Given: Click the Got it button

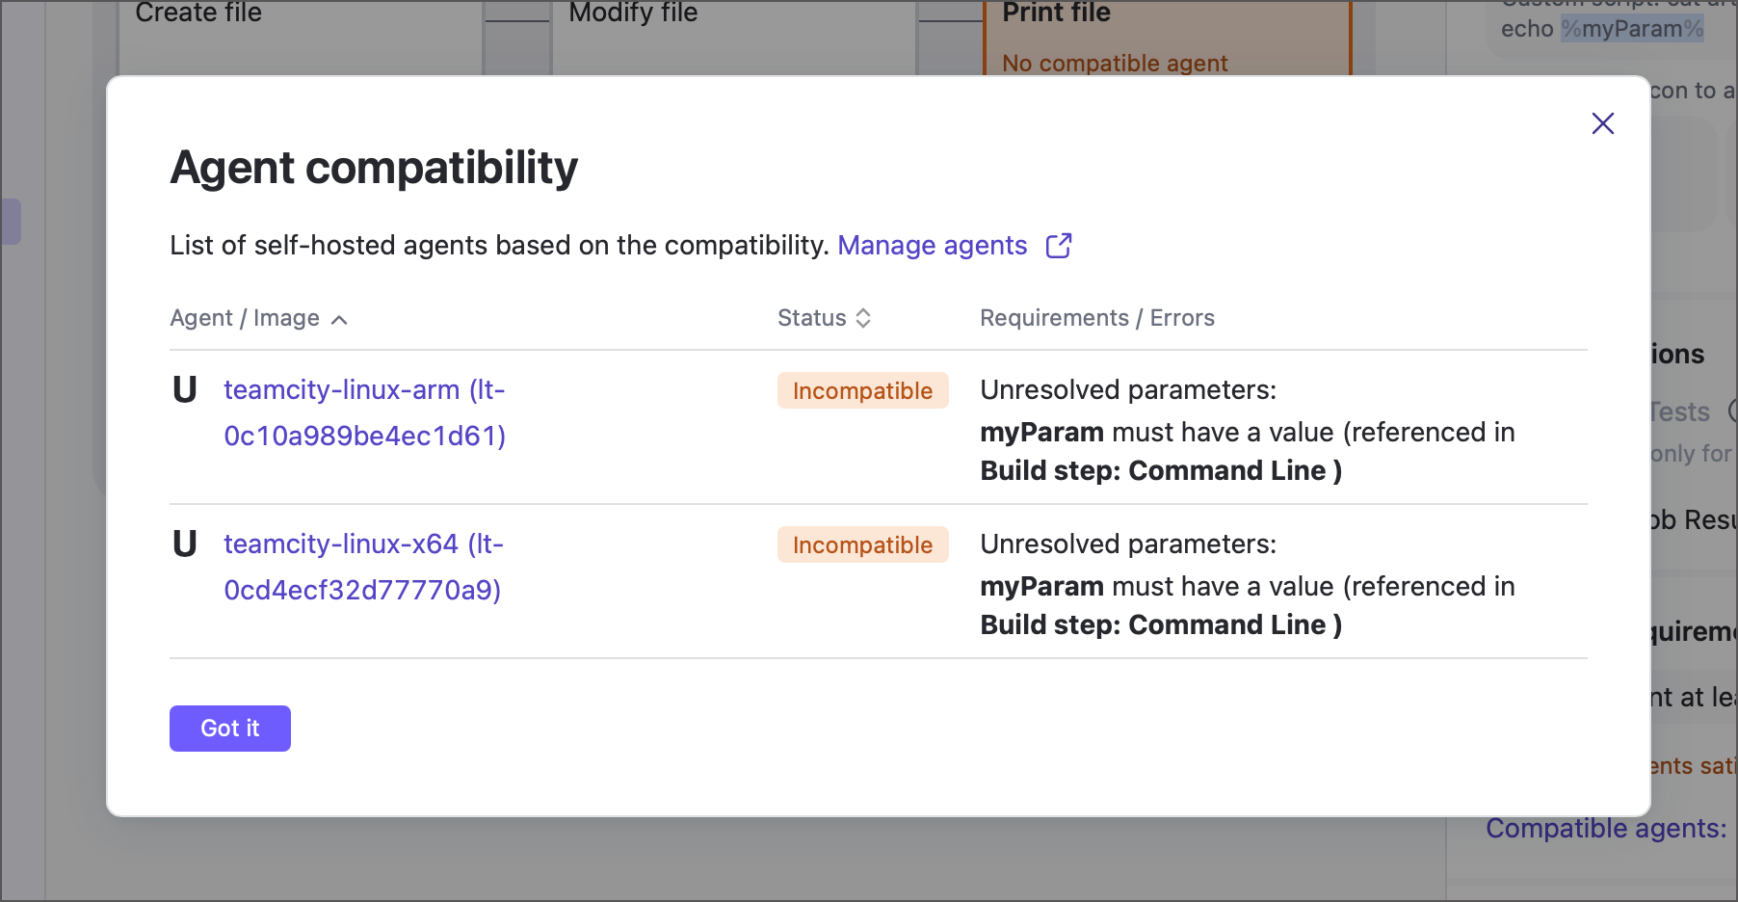Looking at the screenshot, I should coord(229,729).
